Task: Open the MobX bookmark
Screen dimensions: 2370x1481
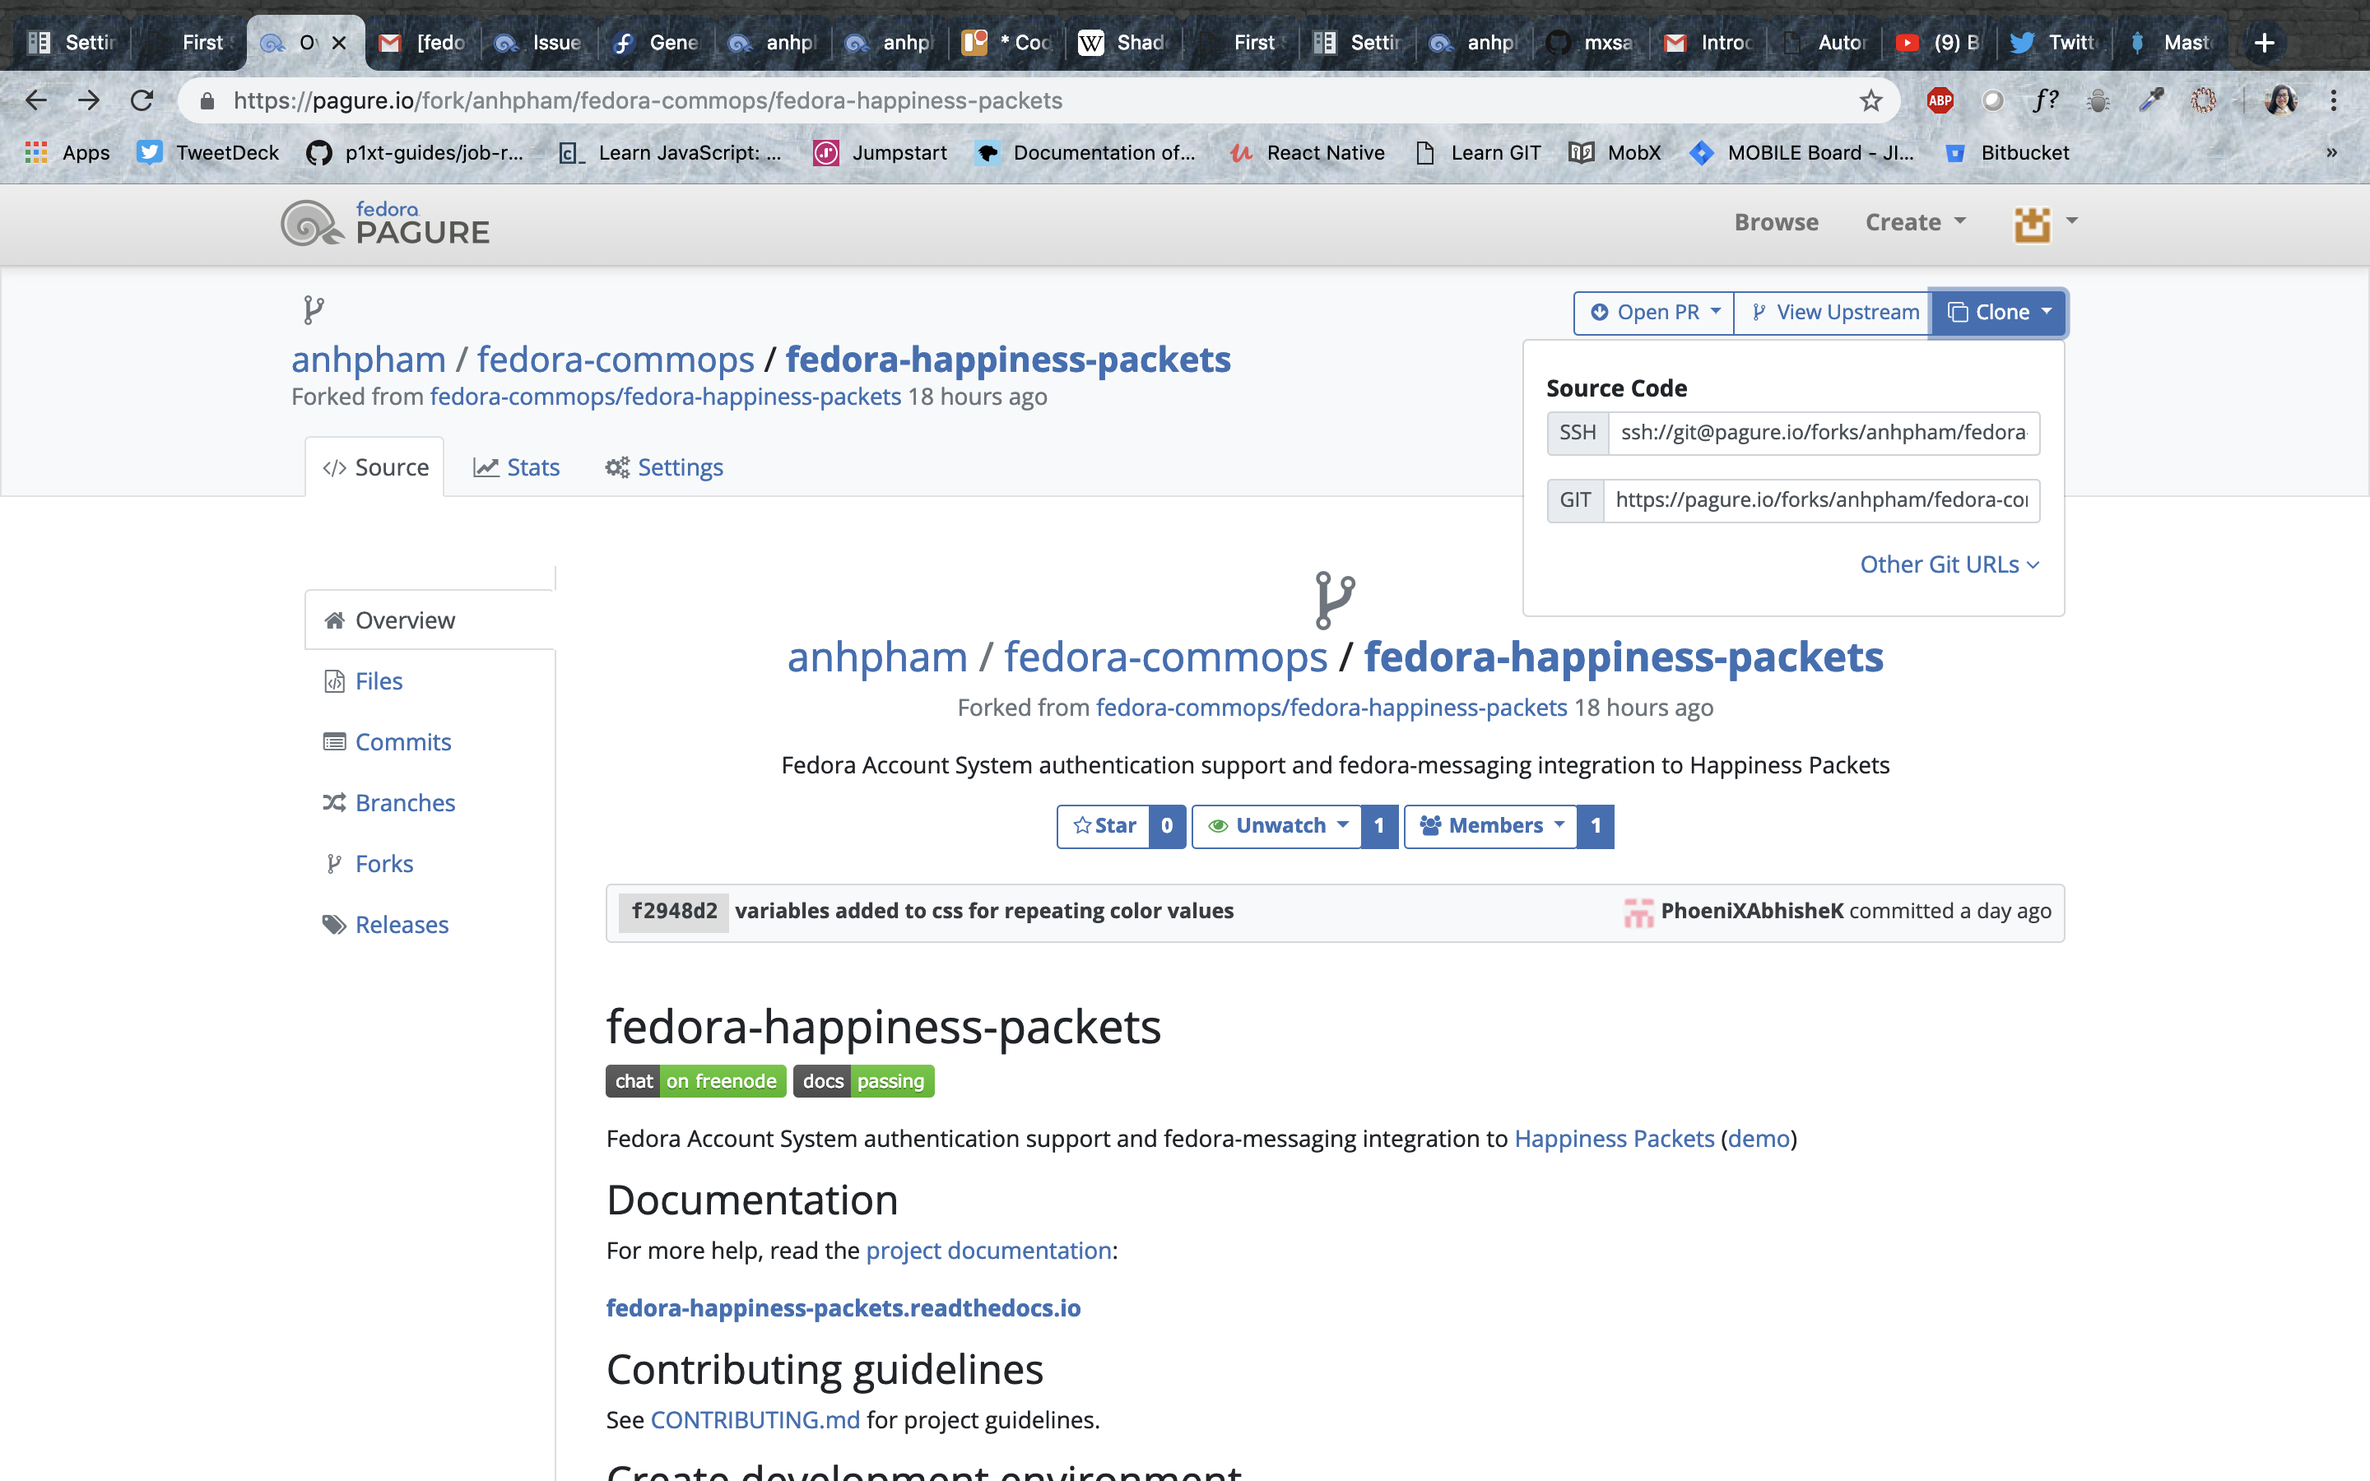Action: tap(1615, 152)
